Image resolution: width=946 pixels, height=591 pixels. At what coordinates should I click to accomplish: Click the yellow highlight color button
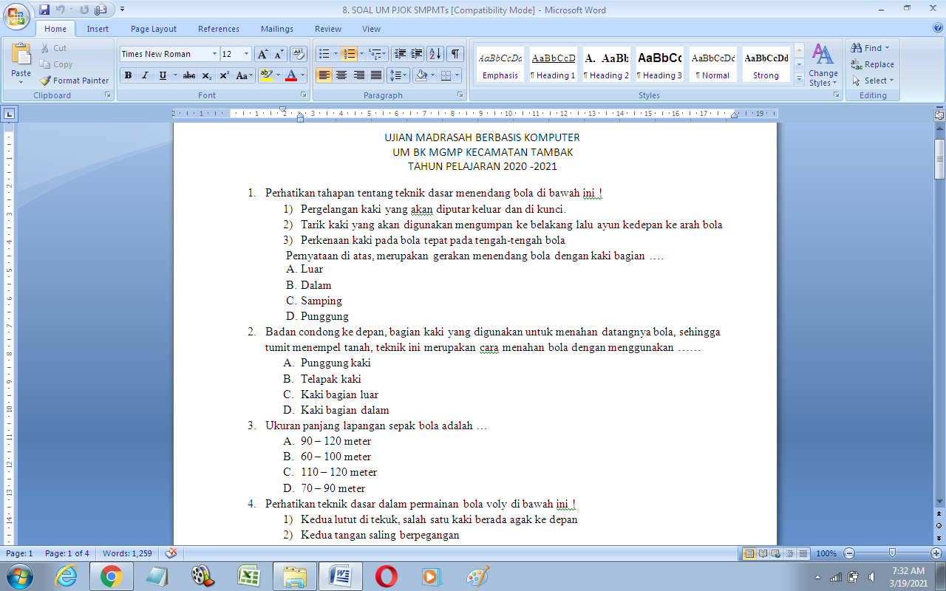[266, 75]
